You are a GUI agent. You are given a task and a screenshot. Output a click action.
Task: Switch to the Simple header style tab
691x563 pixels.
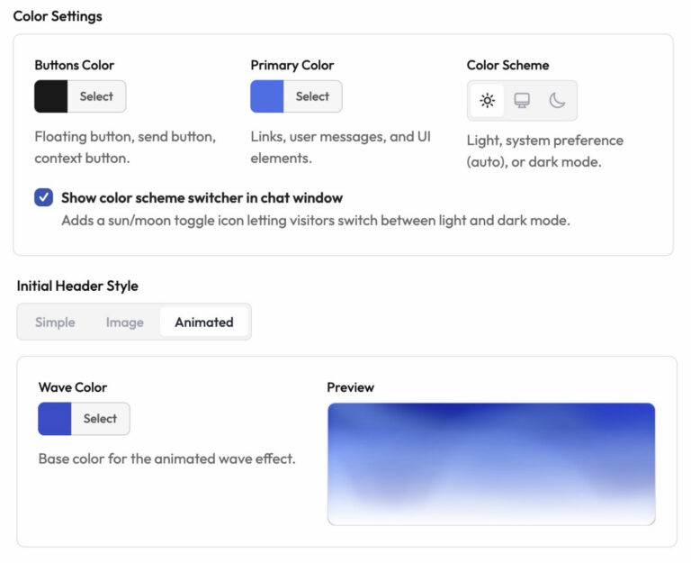[55, 322]
